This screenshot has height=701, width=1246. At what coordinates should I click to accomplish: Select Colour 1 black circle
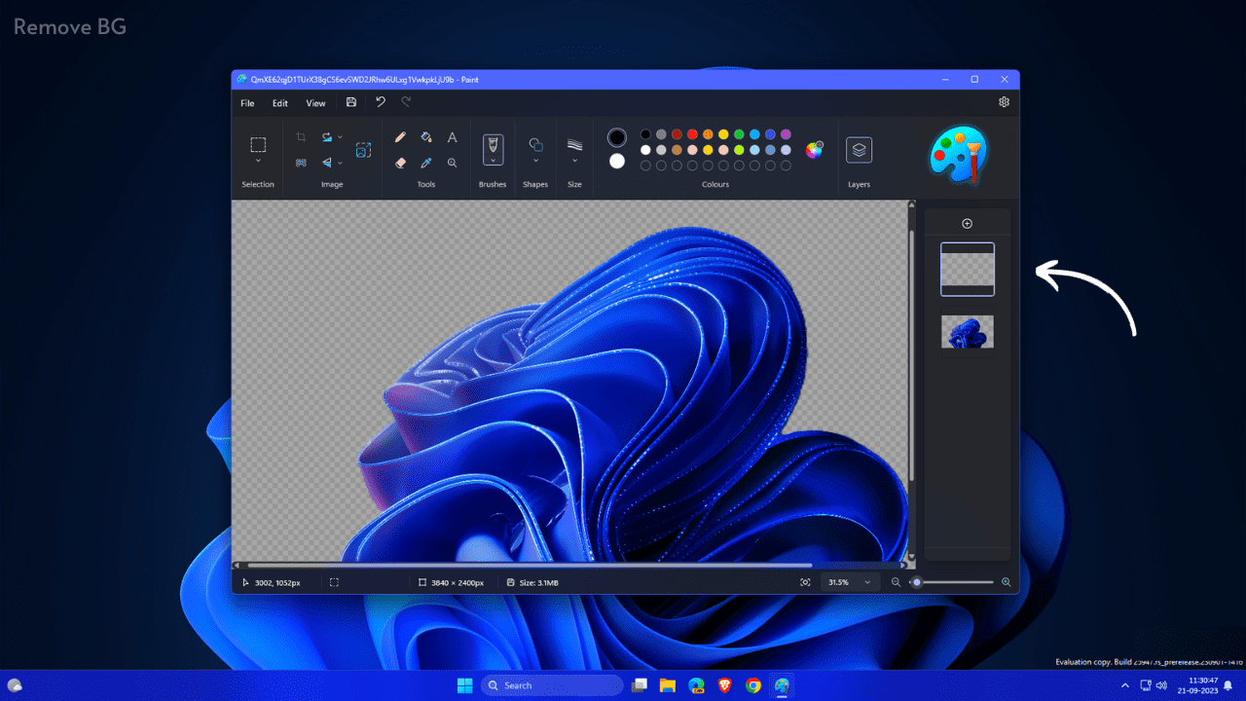click(617, 137)
